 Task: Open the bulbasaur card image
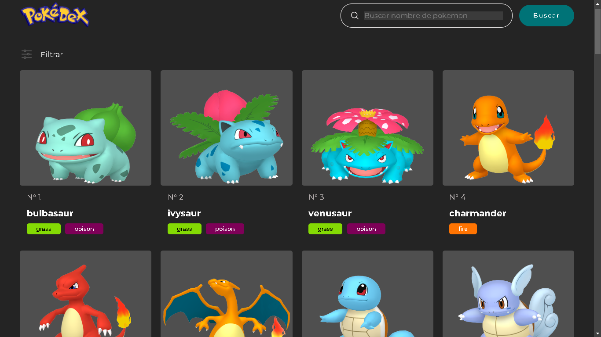click(85, 128)
